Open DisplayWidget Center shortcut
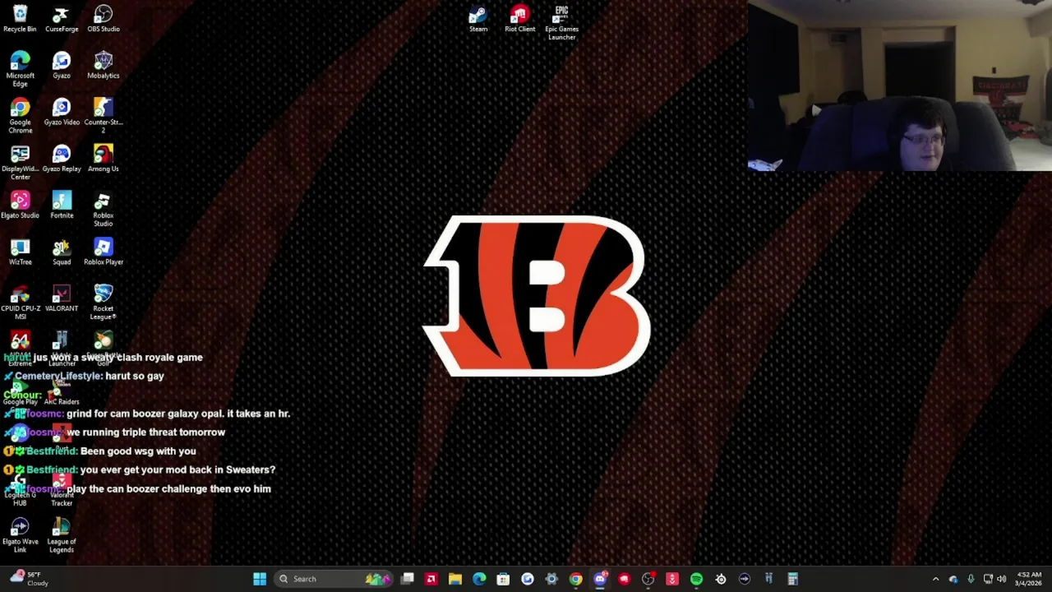The height and width of the screenshot is (592, 1052). click(20, 163)
